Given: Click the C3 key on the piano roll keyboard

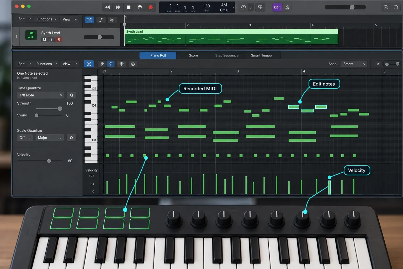Looking at the screenshot, I should click(x=91, y=140).
